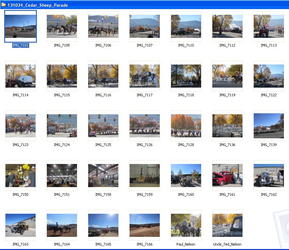This screenshot has width=289, height=250.
Task: Click the IMG_7164 file name label
Action: [62, 245]
